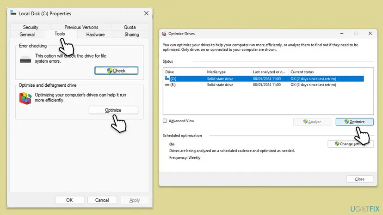Switch to the General tab
This screenshot has height=215, width=383.
pos(27,34)
